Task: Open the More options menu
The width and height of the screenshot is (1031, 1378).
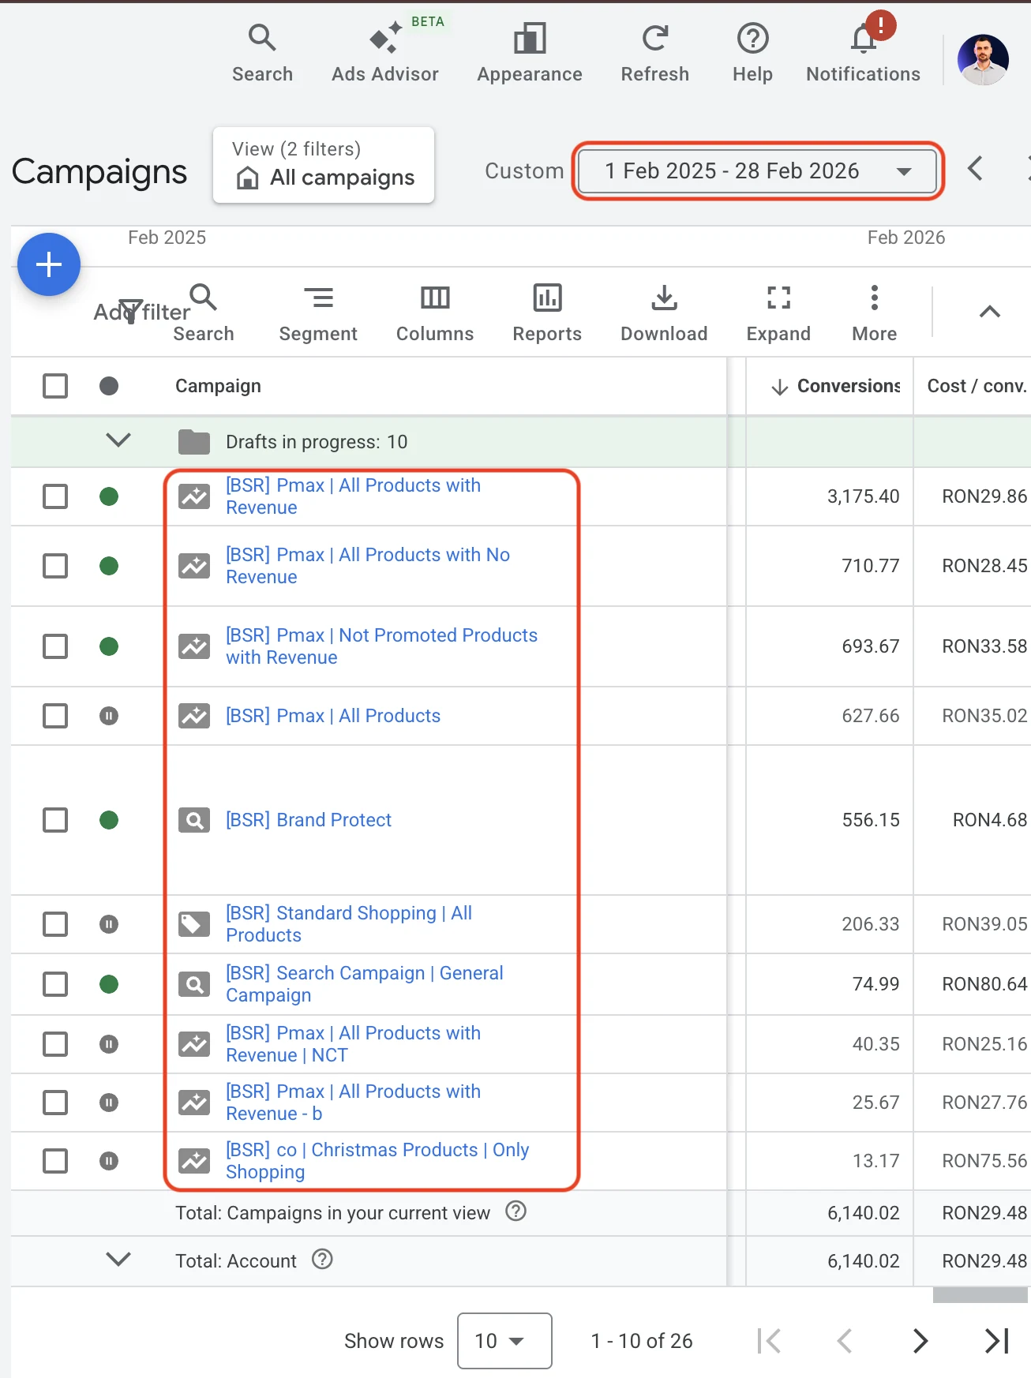Action: tap(874, 313)
